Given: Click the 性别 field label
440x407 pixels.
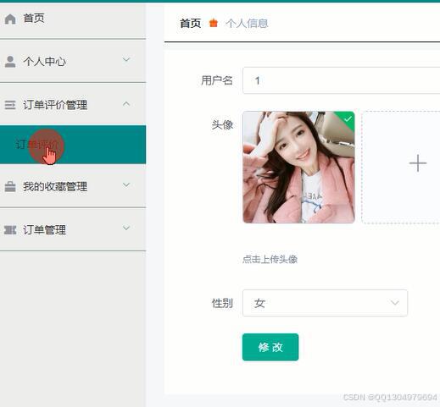Looking at the screenshot, I should coord(222,303).
